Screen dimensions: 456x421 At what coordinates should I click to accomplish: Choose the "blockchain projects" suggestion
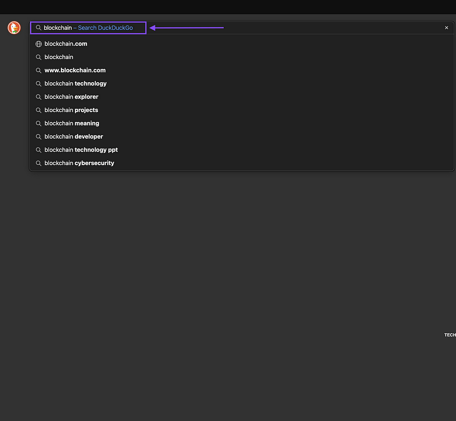coord(71,110)
